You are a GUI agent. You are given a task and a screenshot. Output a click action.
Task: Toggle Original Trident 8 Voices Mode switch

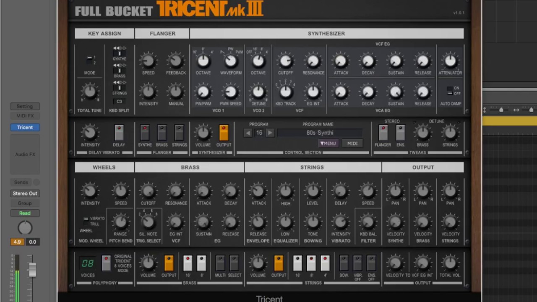[x=106, y=263]
